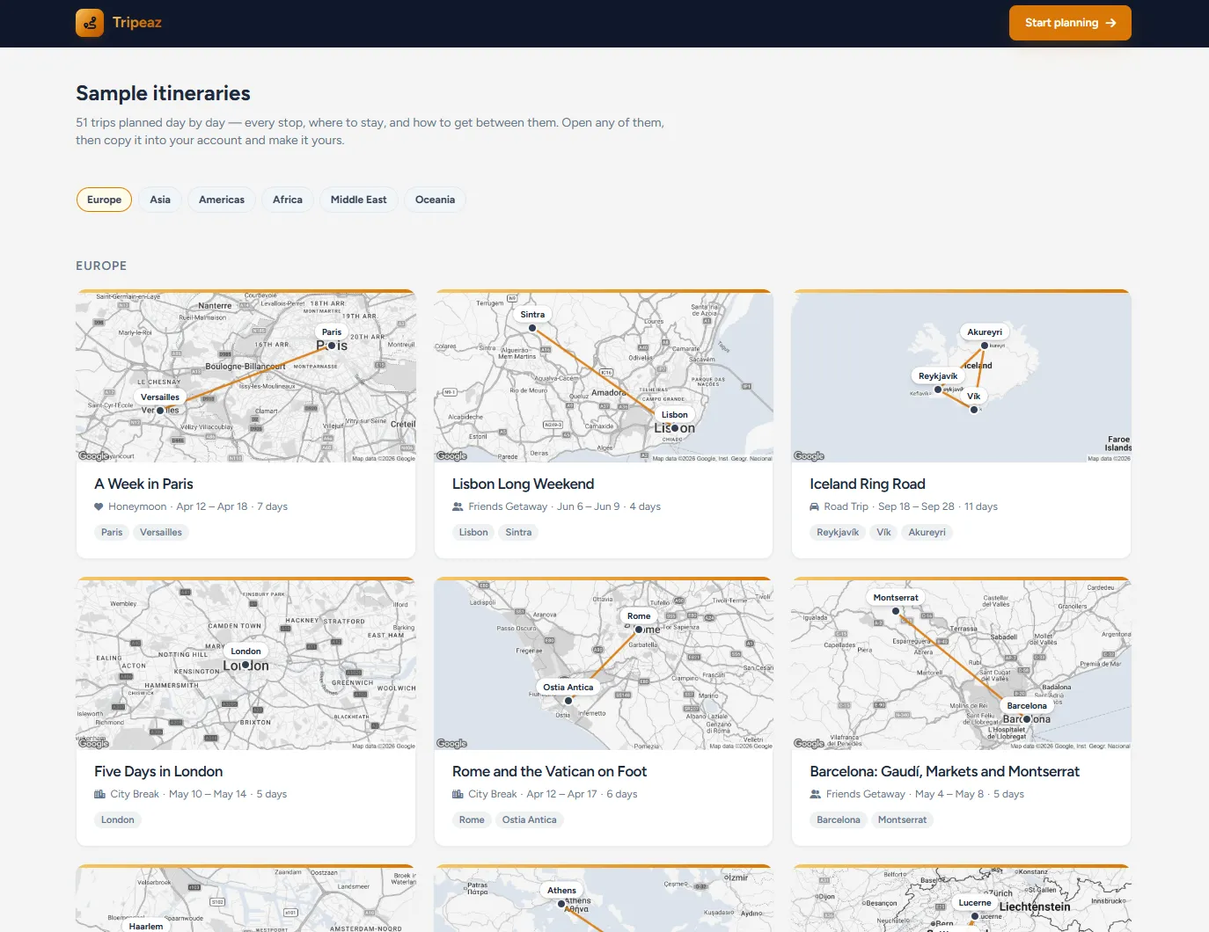Click the Reykjavík tag chip
Image resolution: width=1209 pixels, height=932 pixels.
coord(838,532)
